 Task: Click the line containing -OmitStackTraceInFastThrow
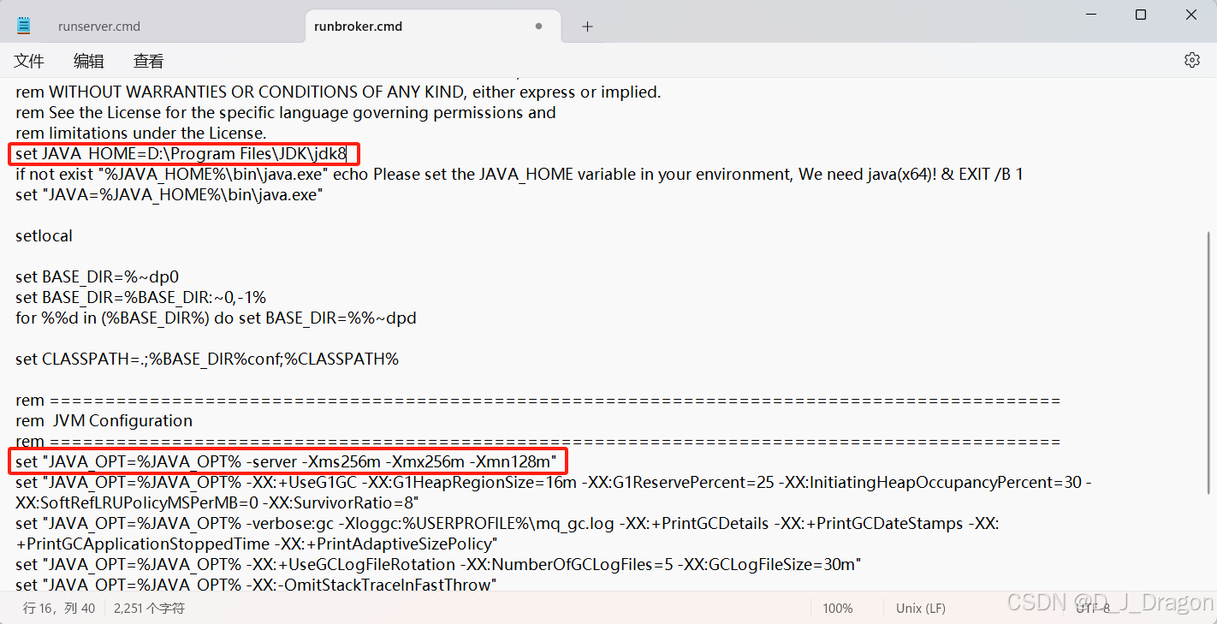click(x=256, y=585)
